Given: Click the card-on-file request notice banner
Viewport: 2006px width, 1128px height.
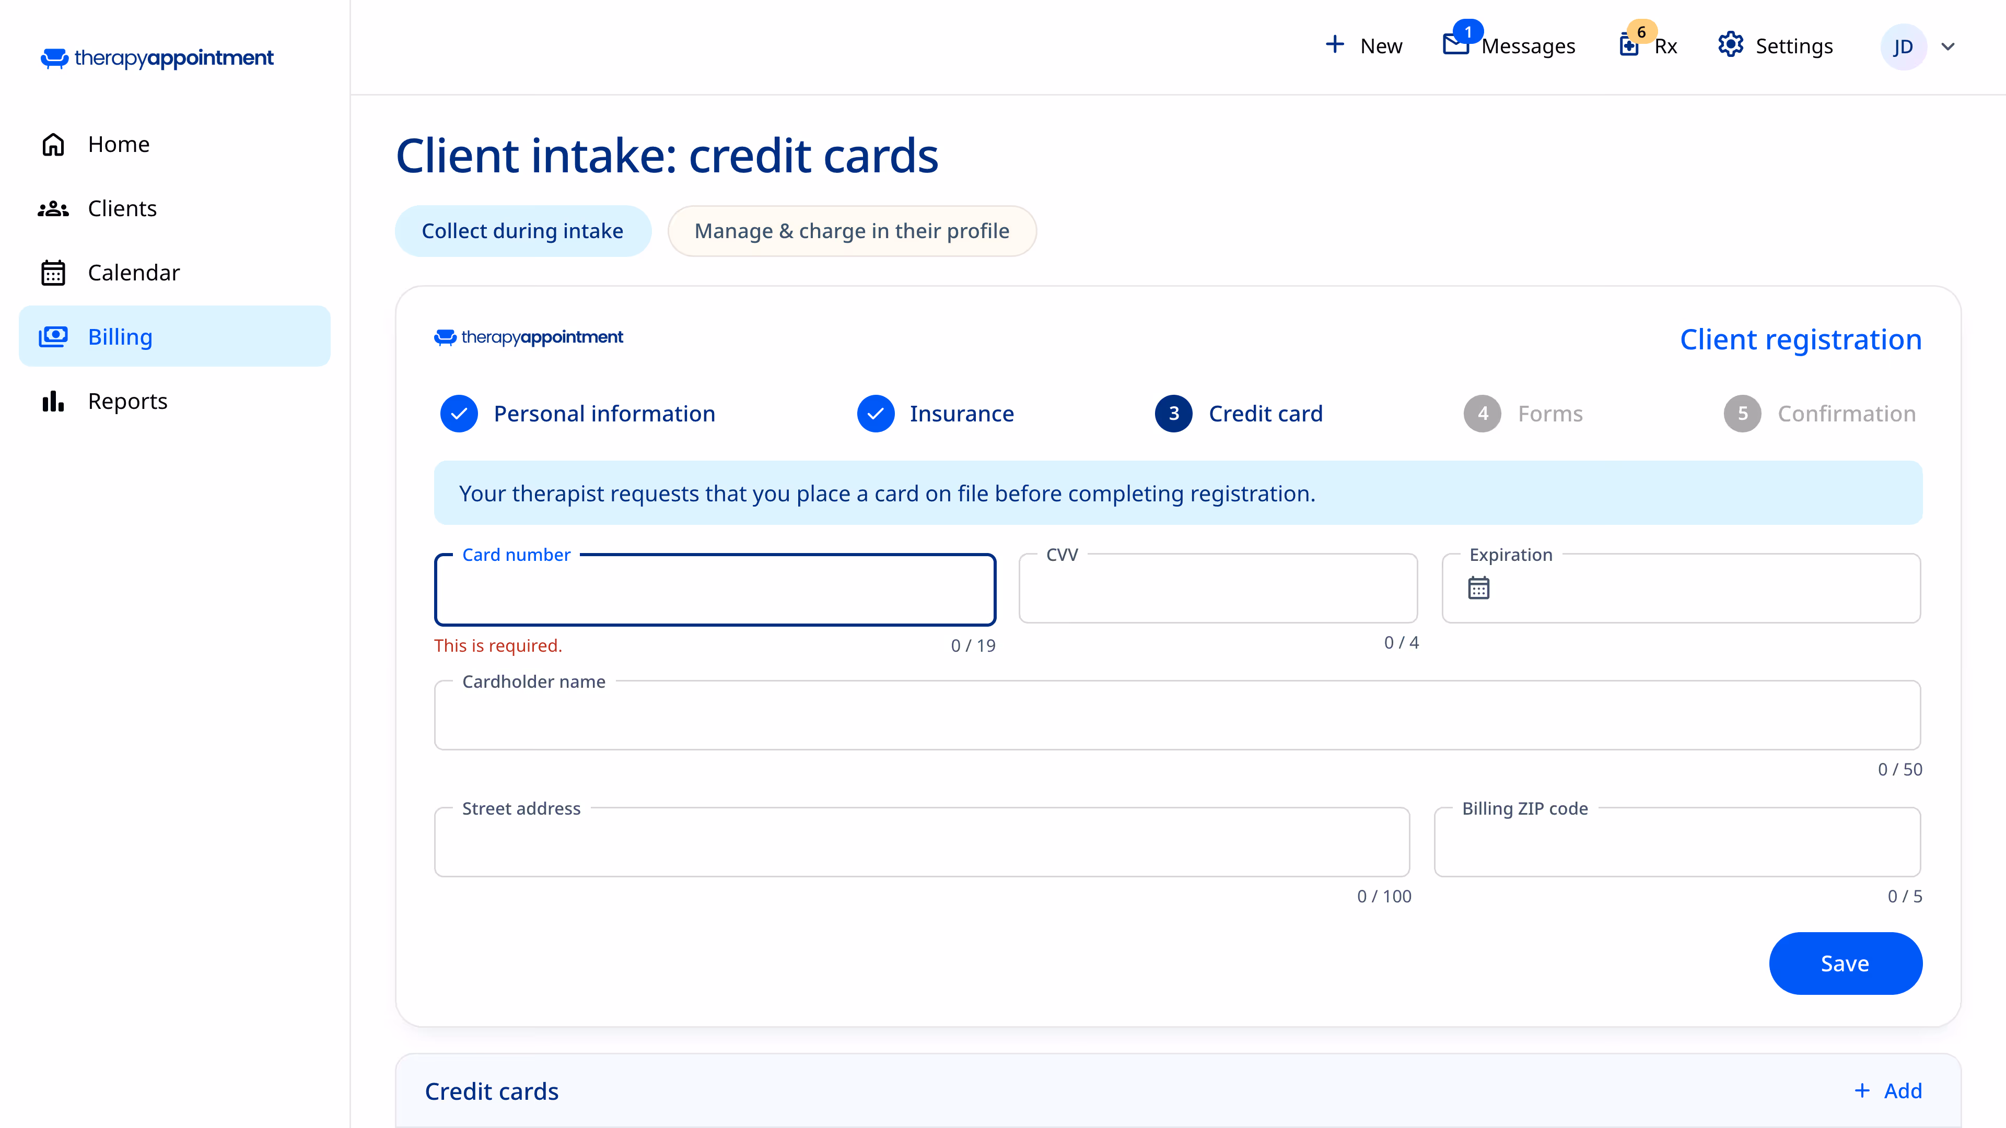Looking at the screenshot, I should click(1177, 493).
